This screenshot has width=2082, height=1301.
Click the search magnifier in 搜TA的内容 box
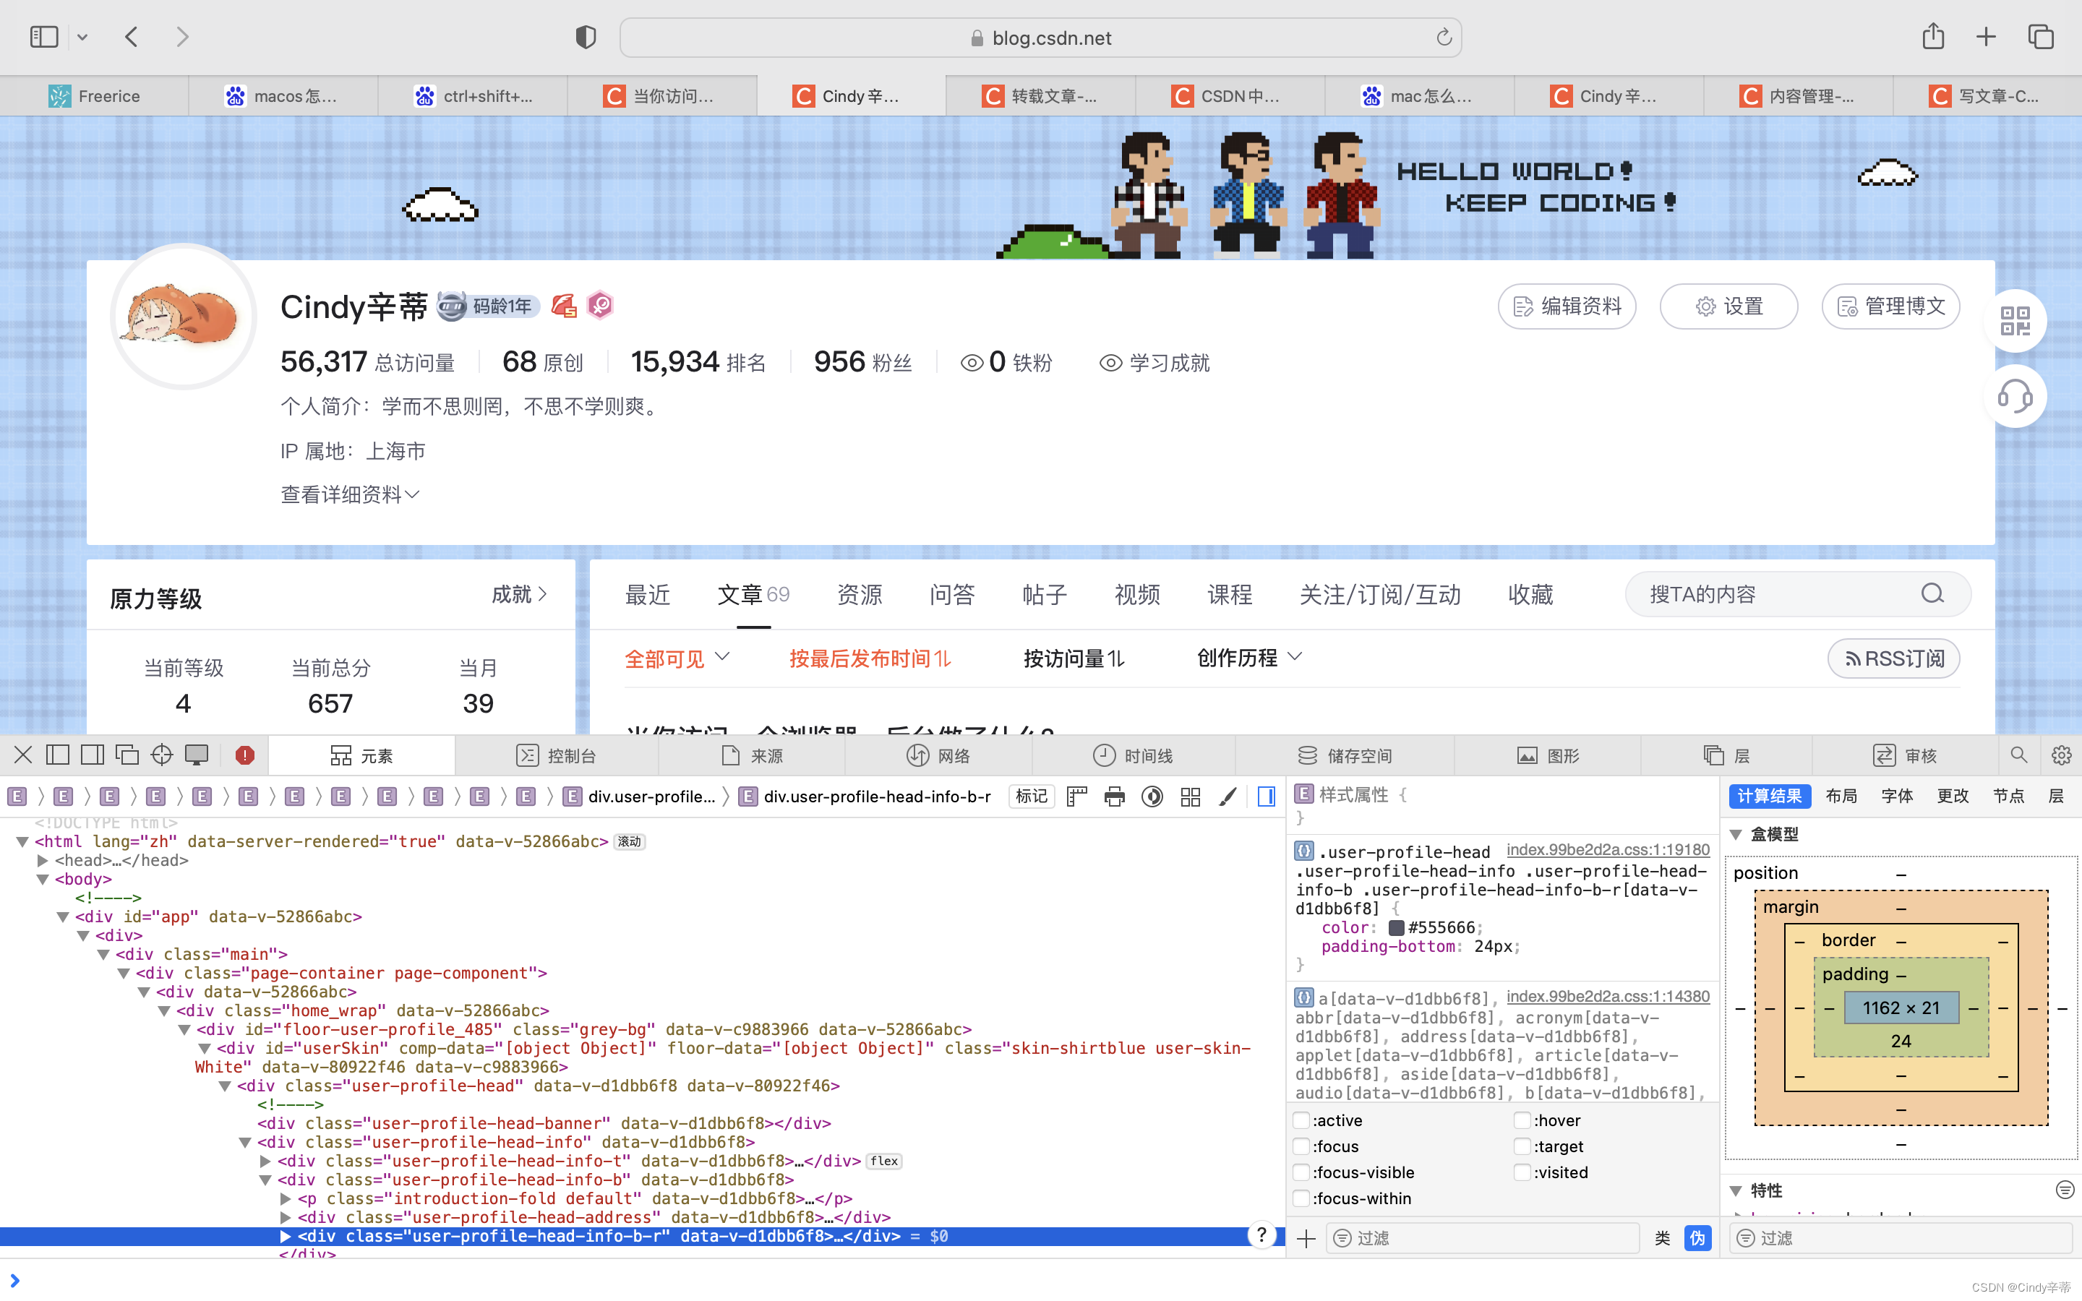(x=1932, y=593)
